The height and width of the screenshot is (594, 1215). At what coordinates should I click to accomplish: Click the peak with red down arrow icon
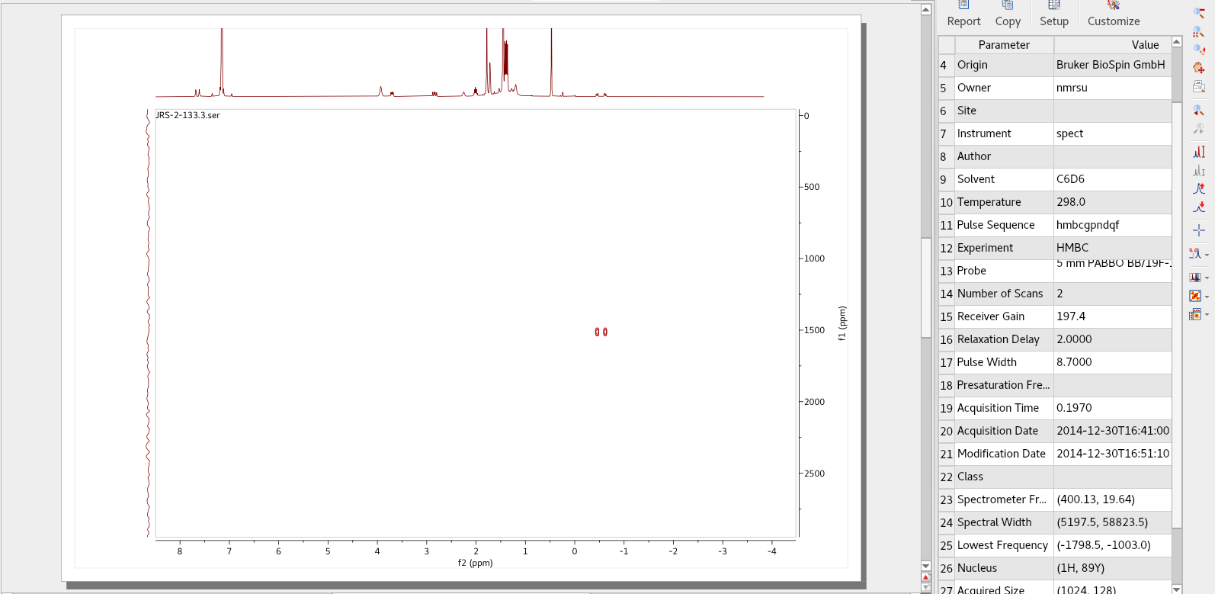point(1198,207)
